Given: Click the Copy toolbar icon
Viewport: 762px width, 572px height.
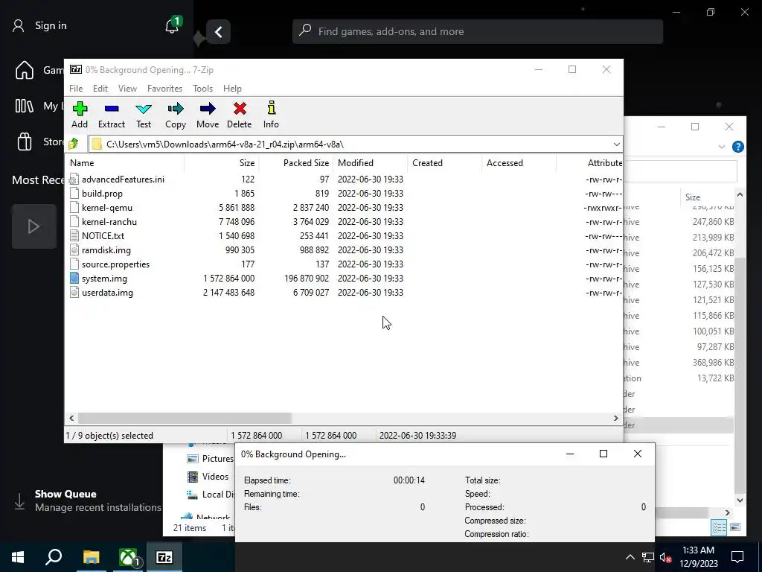Looking at the screenshot, I should pyautogui.click(x=176, y=115).
